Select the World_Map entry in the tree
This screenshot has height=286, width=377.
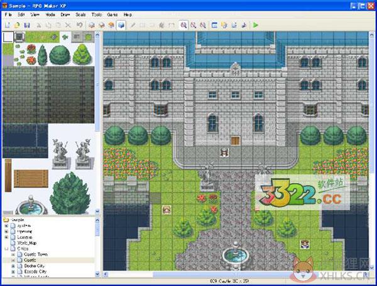pos(26,243)
